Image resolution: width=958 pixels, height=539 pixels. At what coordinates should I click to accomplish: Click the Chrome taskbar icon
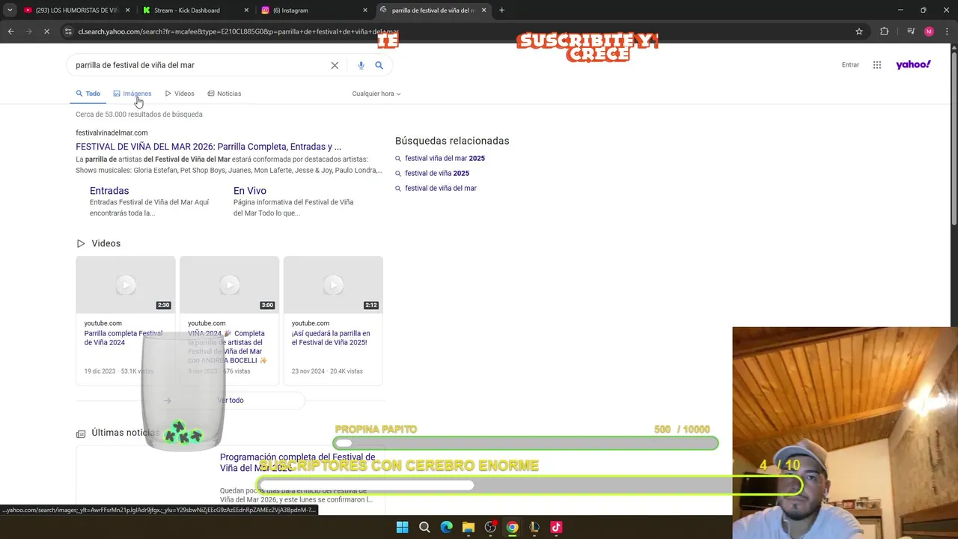(512, 527)
